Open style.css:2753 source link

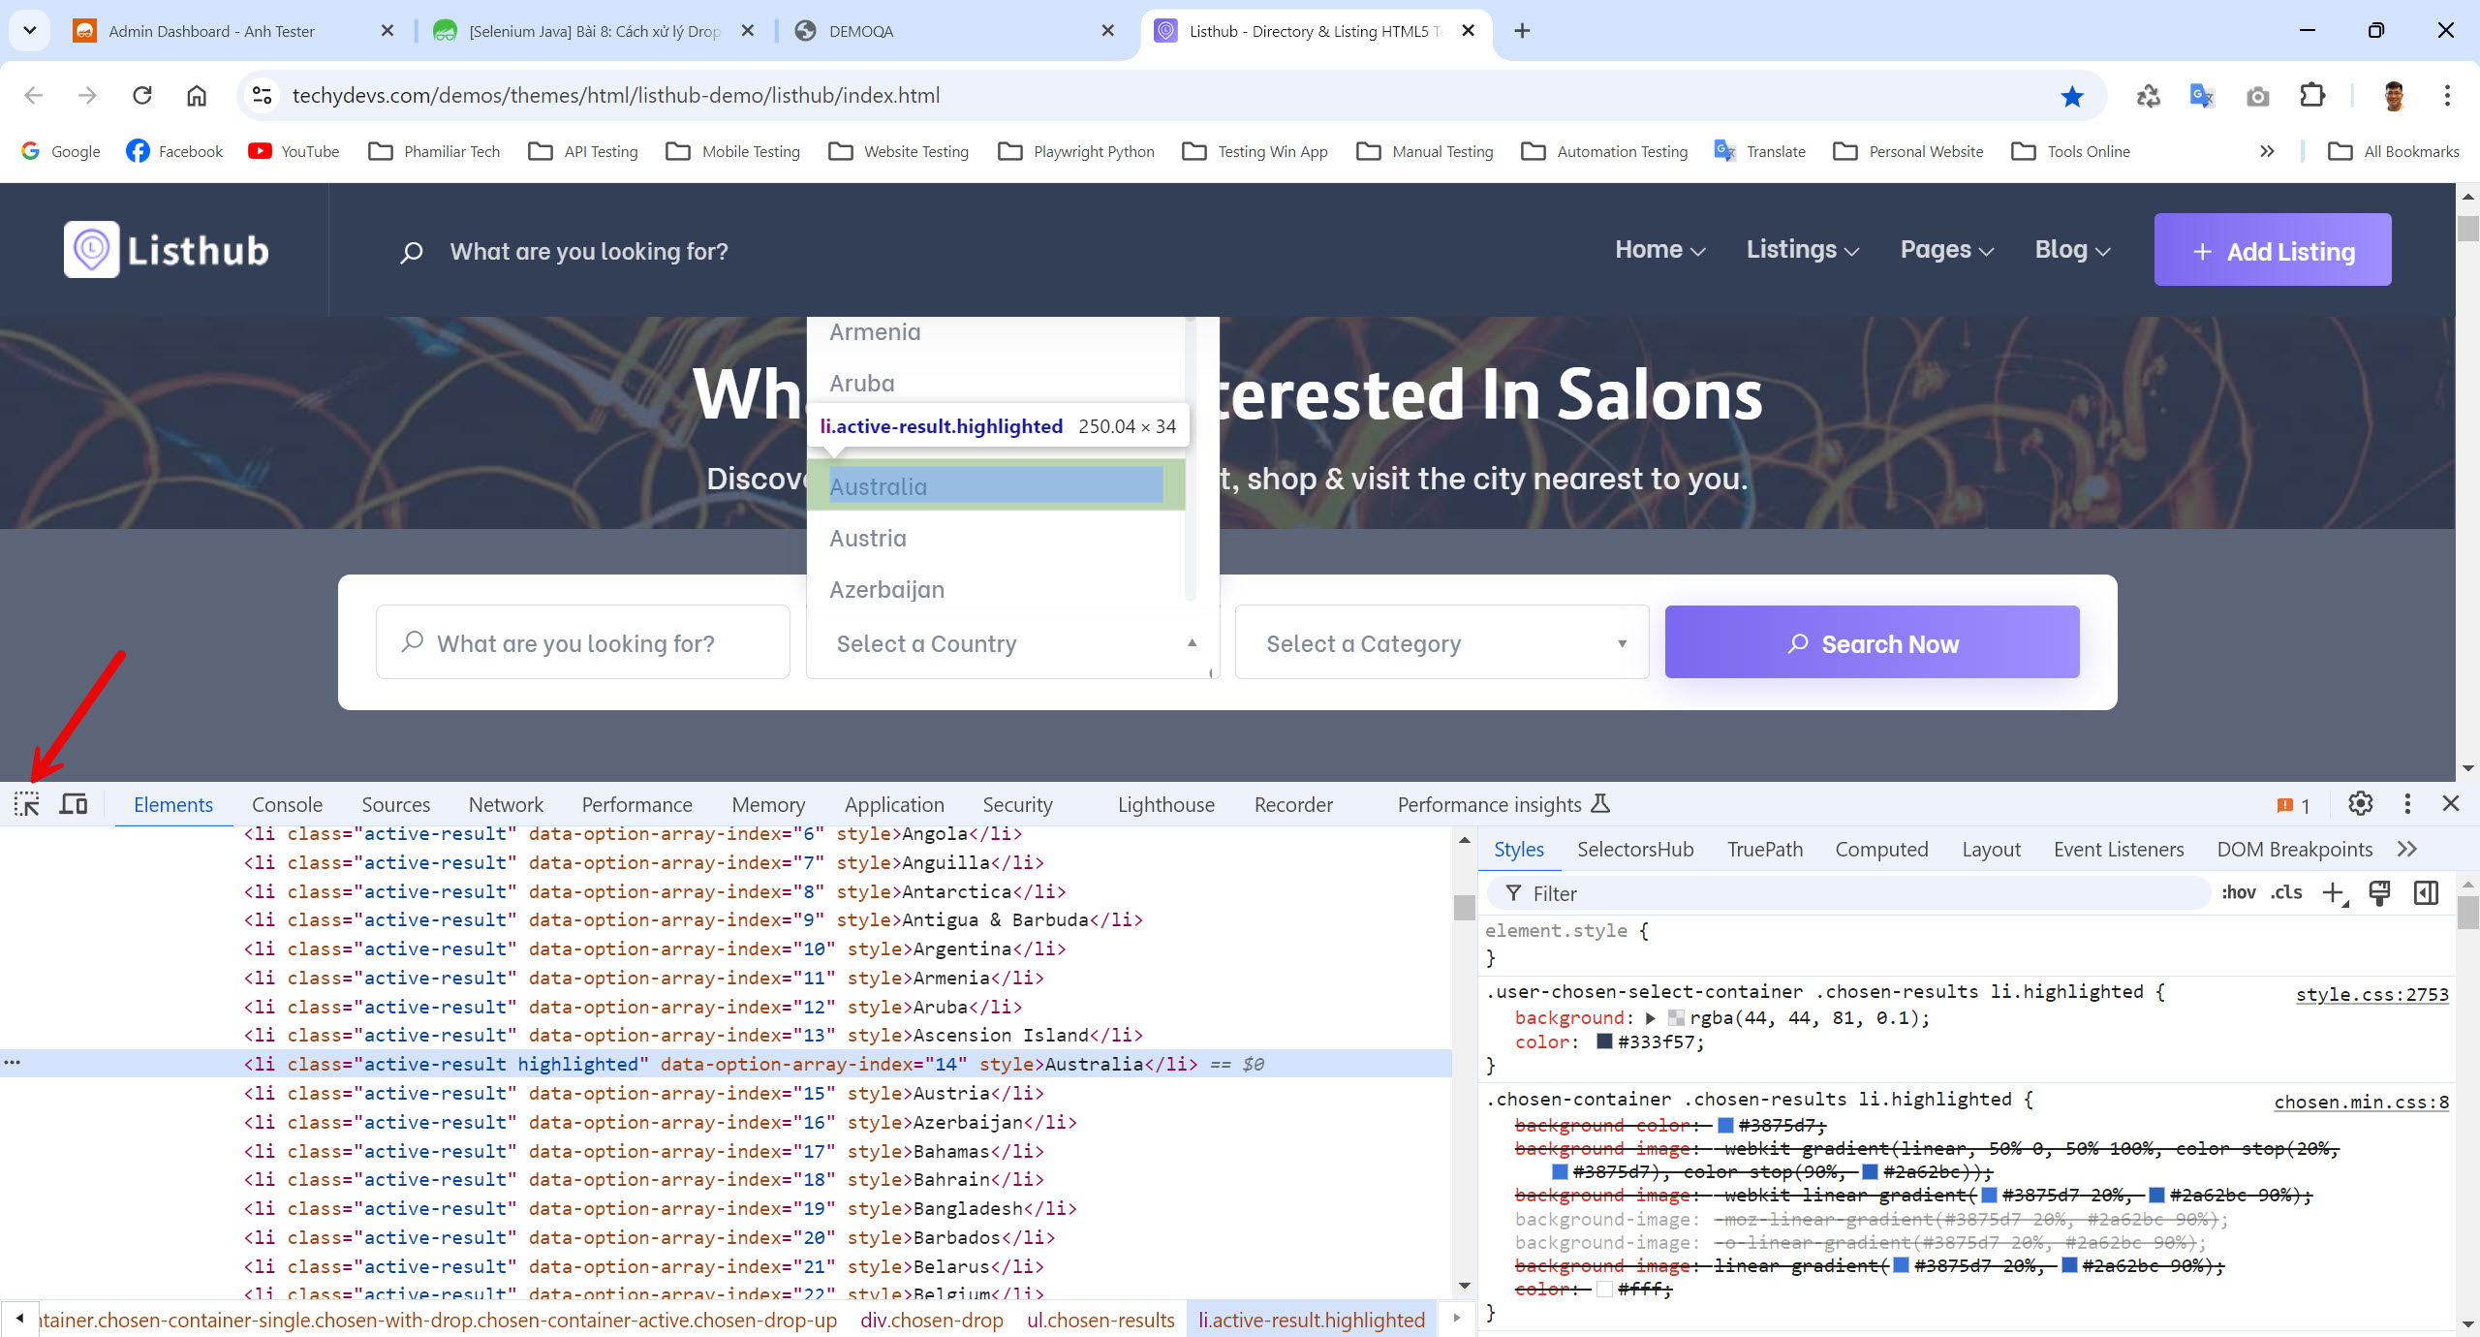2371,994
